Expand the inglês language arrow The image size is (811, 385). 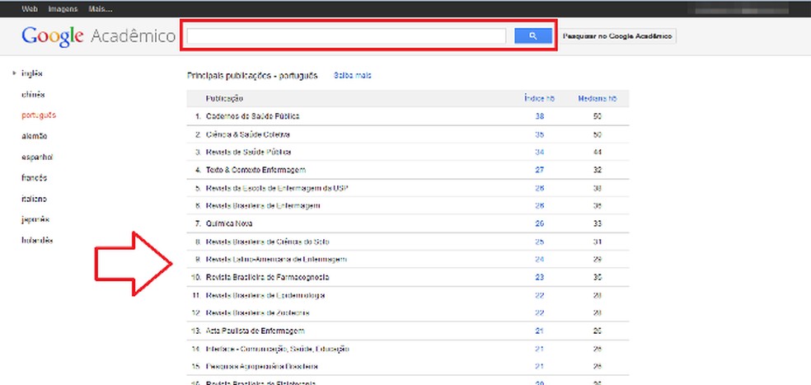tap(14, 73)
